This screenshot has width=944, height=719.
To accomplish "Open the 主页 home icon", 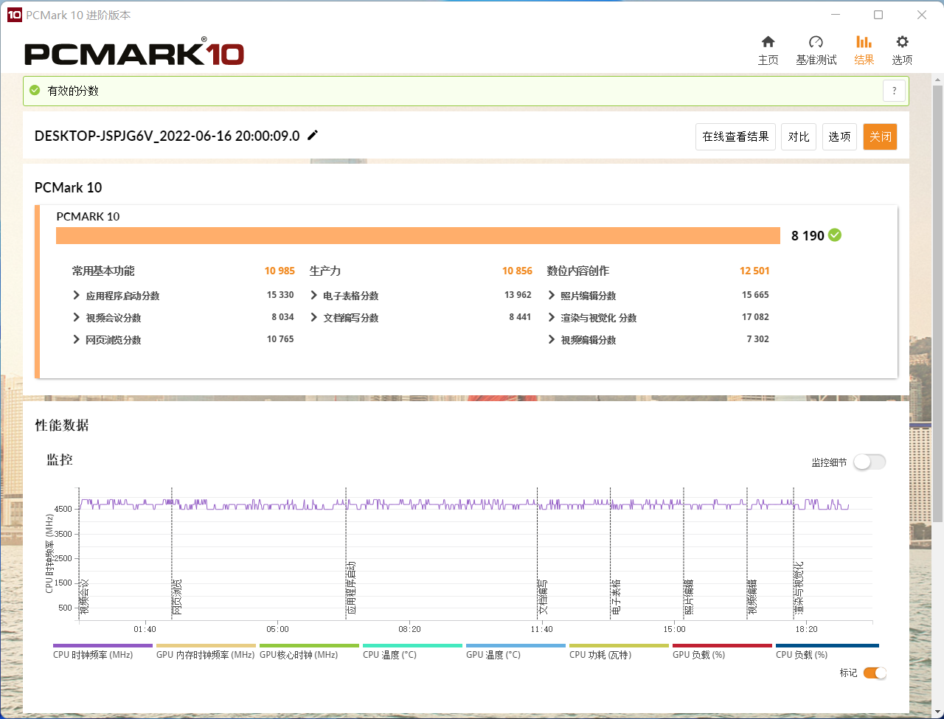I will pos(768,42).
